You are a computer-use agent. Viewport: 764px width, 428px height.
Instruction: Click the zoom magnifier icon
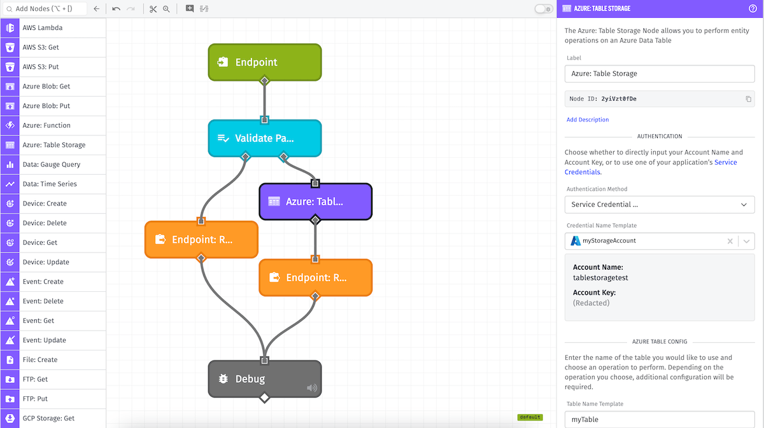click(166, 9)
